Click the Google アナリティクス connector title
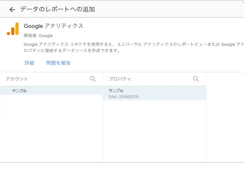The image size is (244, 174). click(x=54, y=26)
